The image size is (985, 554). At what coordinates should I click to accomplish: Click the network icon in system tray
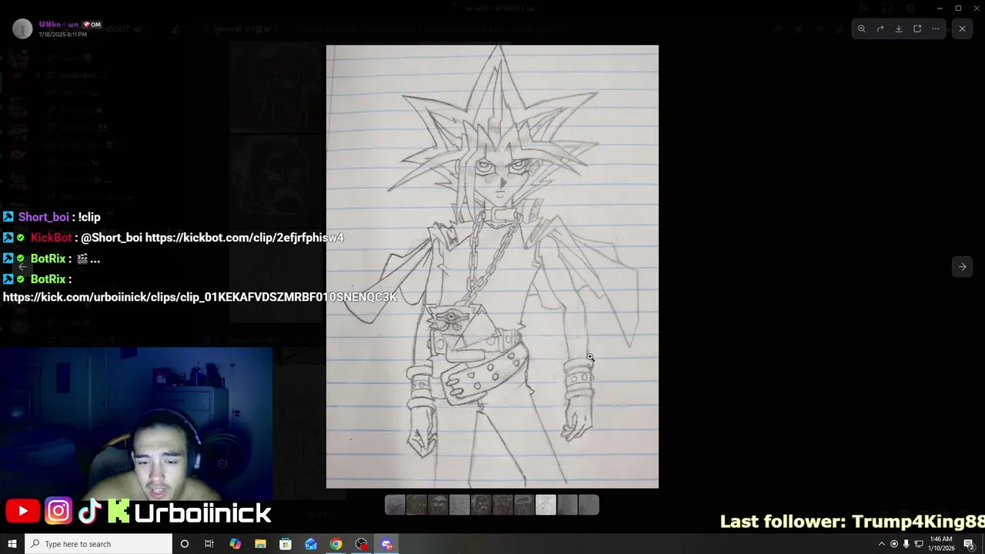click(918, 544)
